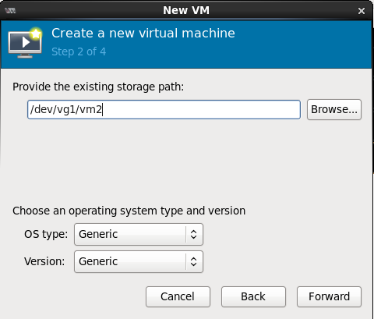
Task: Focus the existing storage path text field
Action: tap(164, 109)
